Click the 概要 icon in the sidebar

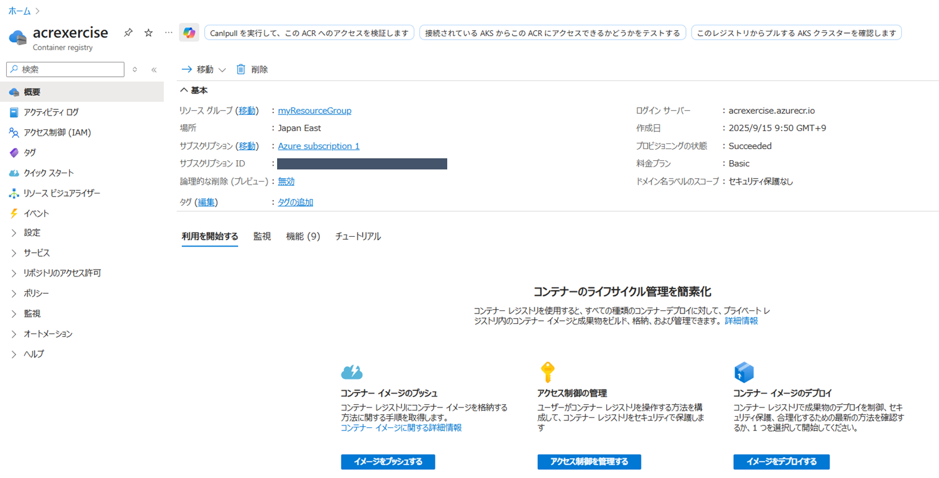[x=14, y=92]
